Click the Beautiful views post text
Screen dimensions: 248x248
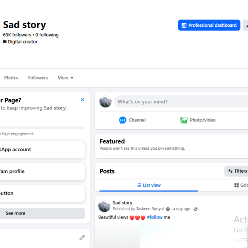113,217
